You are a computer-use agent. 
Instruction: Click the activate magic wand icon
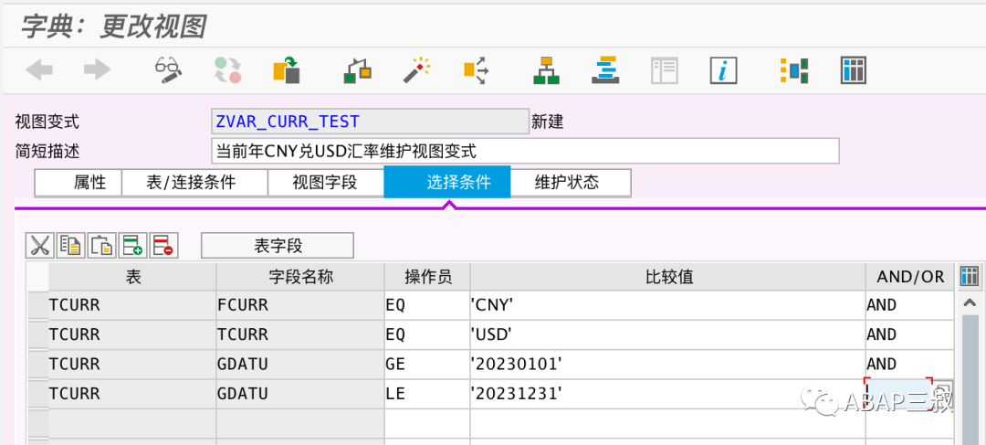(x=416, y=69)
